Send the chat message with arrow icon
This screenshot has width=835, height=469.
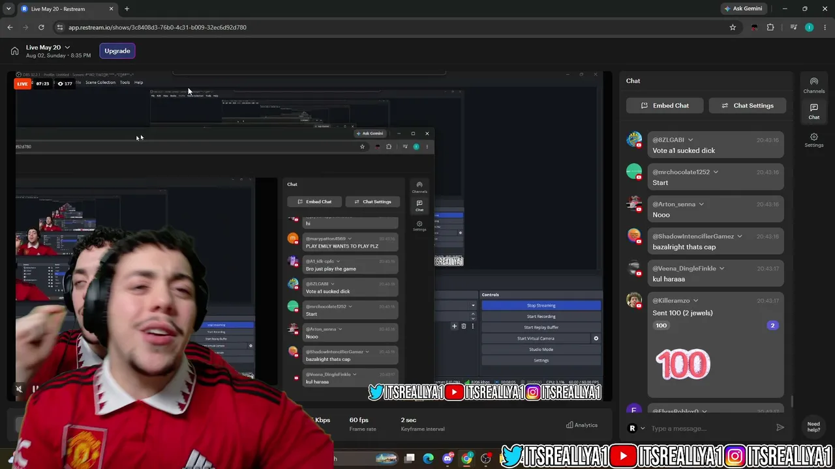tap(780, 428)
